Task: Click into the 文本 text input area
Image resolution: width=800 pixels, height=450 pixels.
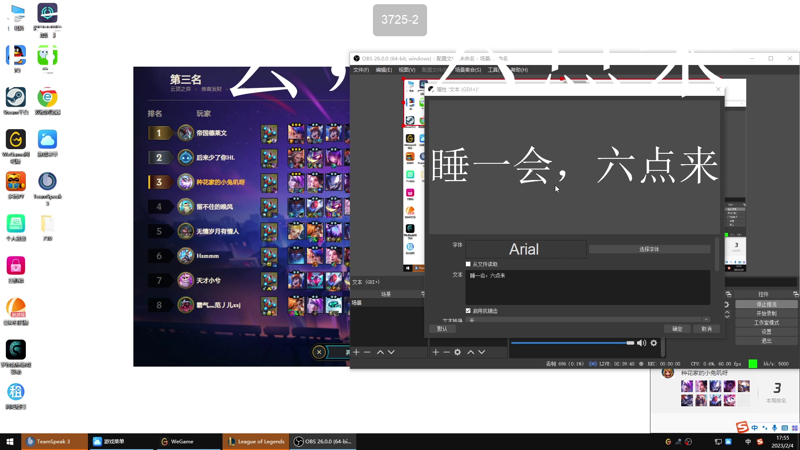Action: tap(587, 287)
